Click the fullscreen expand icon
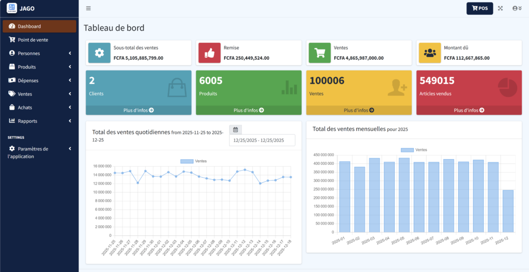The height and width of the screenshot is (272, 529). tap(500, 8)
